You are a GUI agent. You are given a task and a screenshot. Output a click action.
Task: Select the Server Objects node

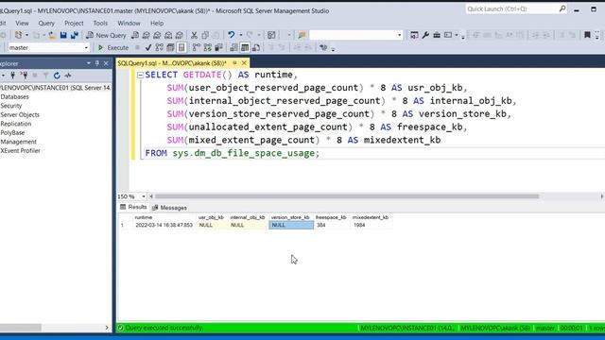pyautogui.click(x=20, y=114)
